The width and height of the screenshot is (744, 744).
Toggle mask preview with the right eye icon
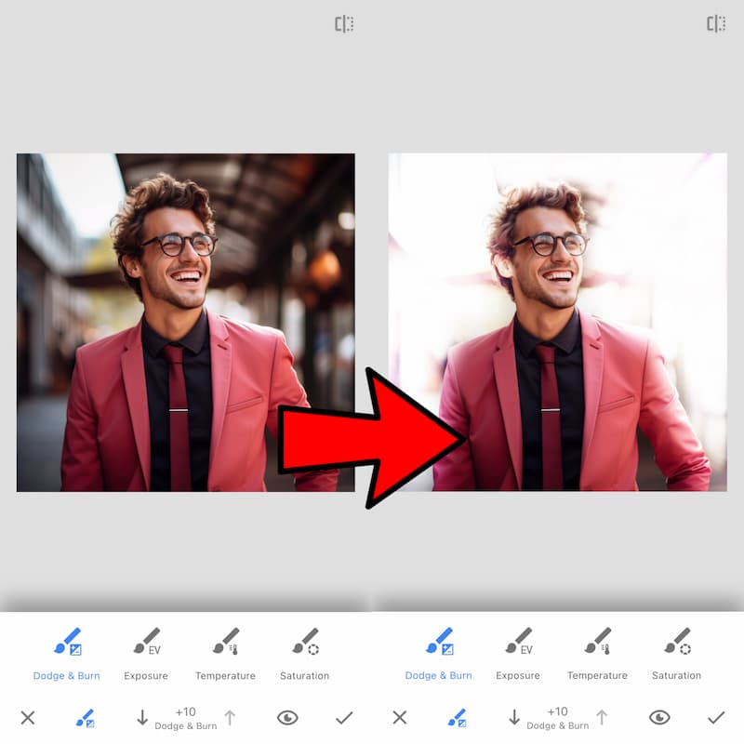click(x=660, y=716)
